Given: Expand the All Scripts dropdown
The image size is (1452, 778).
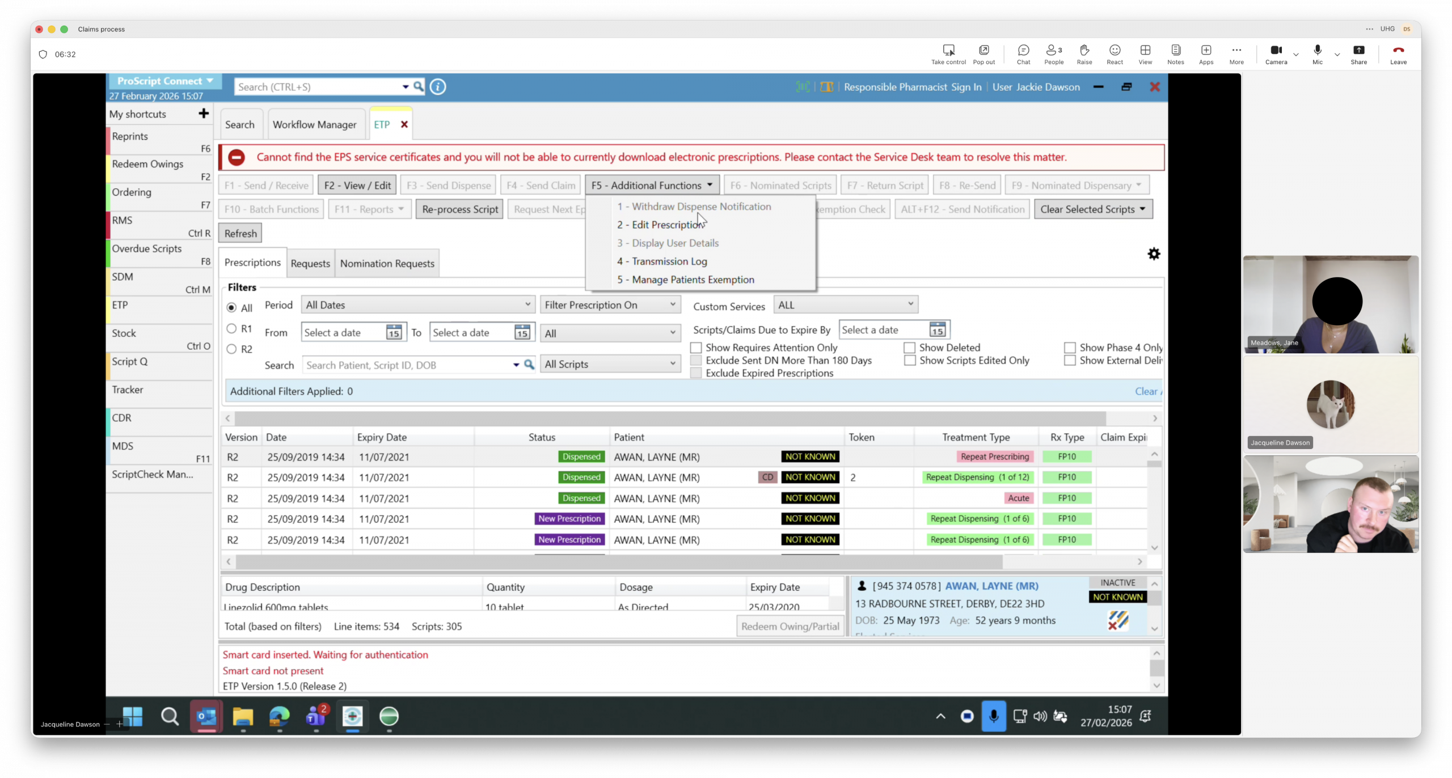Looking at the screenshot, I should 610,364.
